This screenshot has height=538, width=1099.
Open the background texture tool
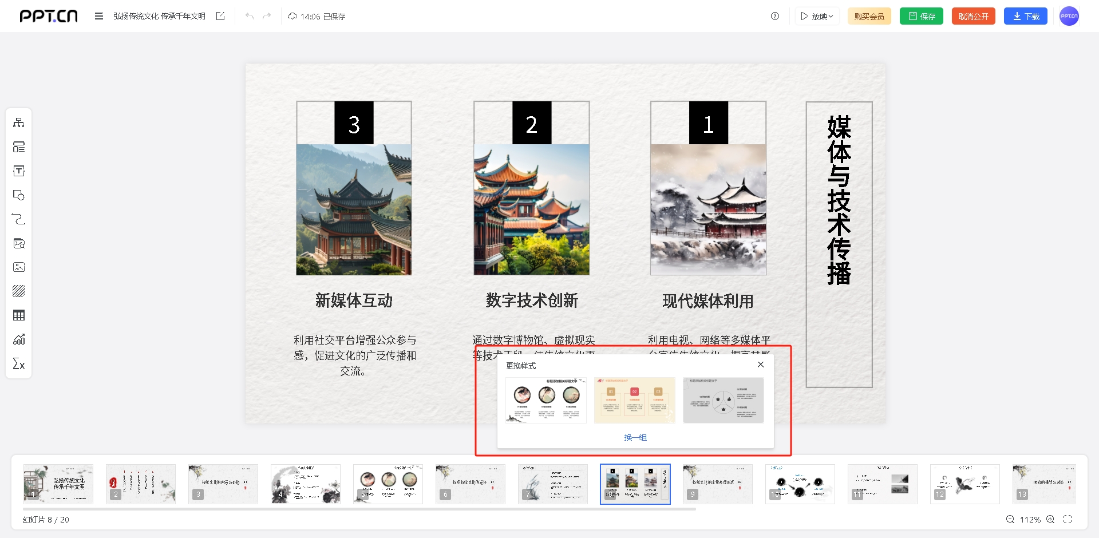pos(19,291)
